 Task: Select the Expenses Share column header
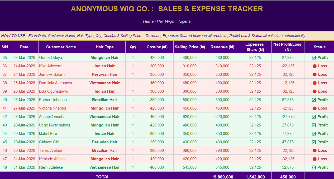[x=255, y=47]
